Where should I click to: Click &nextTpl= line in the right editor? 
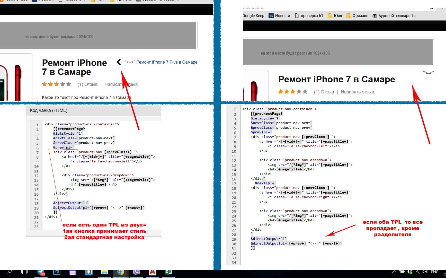[265, 183]
